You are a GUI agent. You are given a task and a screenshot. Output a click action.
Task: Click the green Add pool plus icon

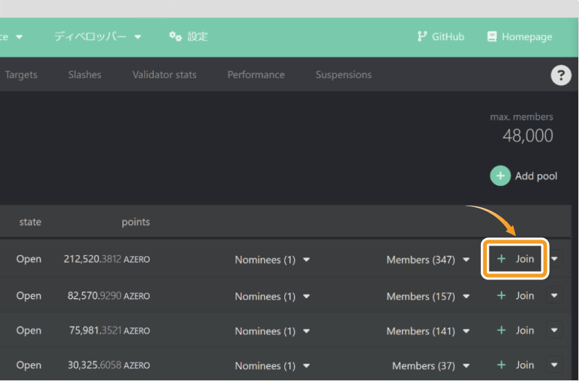click(500, 176)
